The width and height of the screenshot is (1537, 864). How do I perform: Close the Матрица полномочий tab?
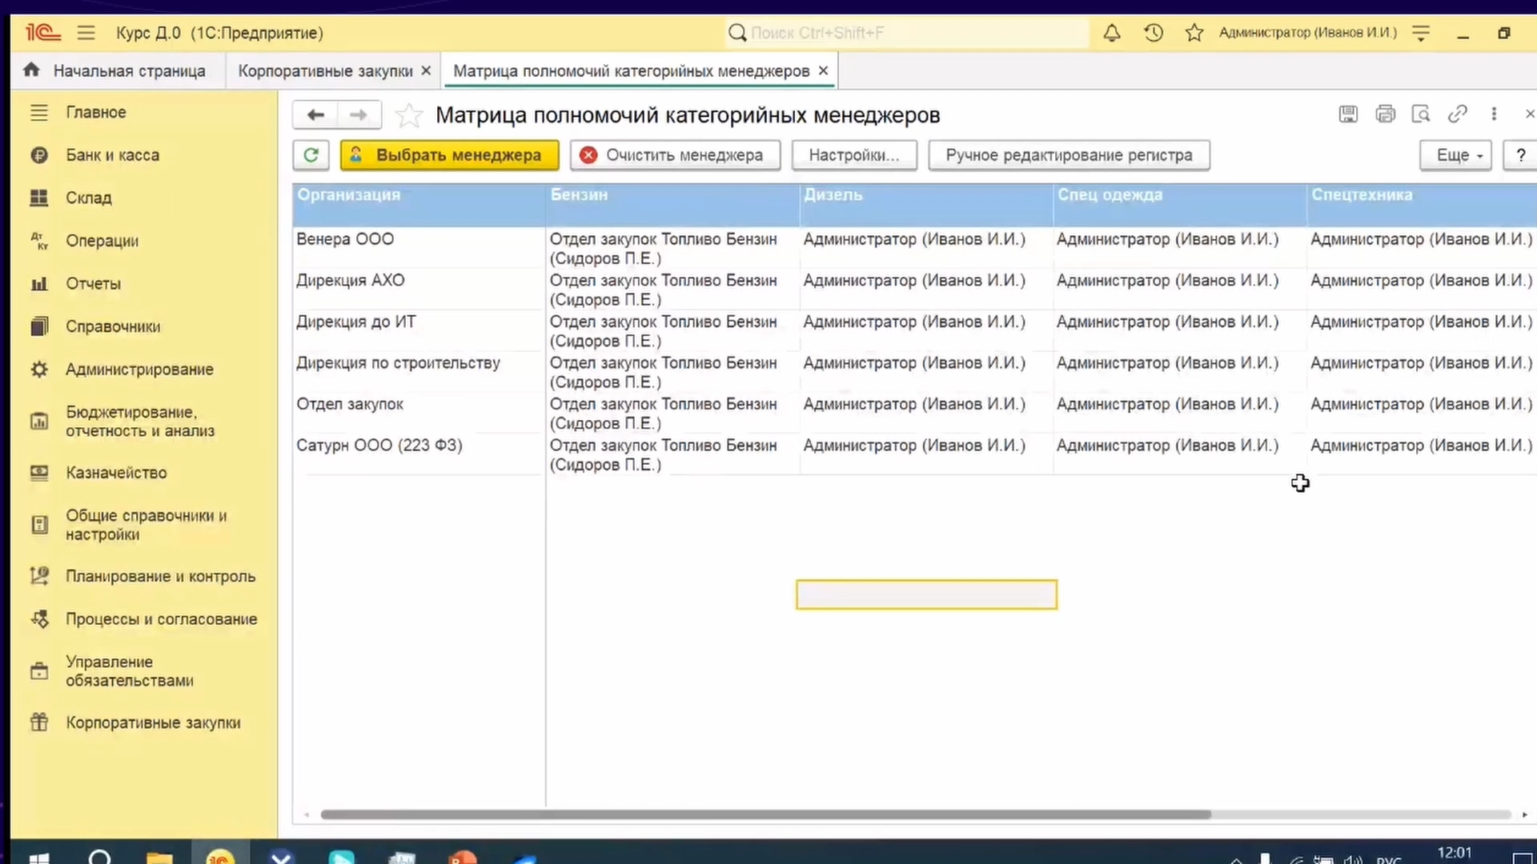click(x=823, y=71)
